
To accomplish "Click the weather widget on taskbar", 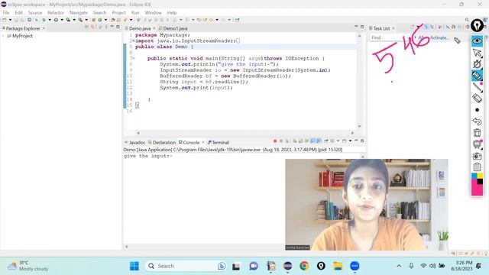I will click(28, 266).
